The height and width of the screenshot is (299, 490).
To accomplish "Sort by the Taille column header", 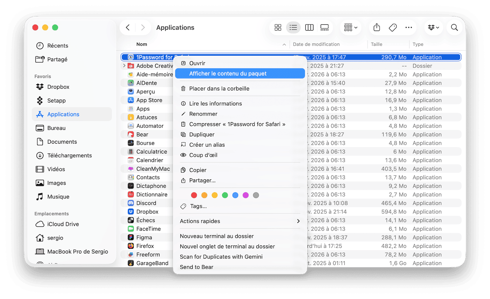I will [x=377, y=44].
